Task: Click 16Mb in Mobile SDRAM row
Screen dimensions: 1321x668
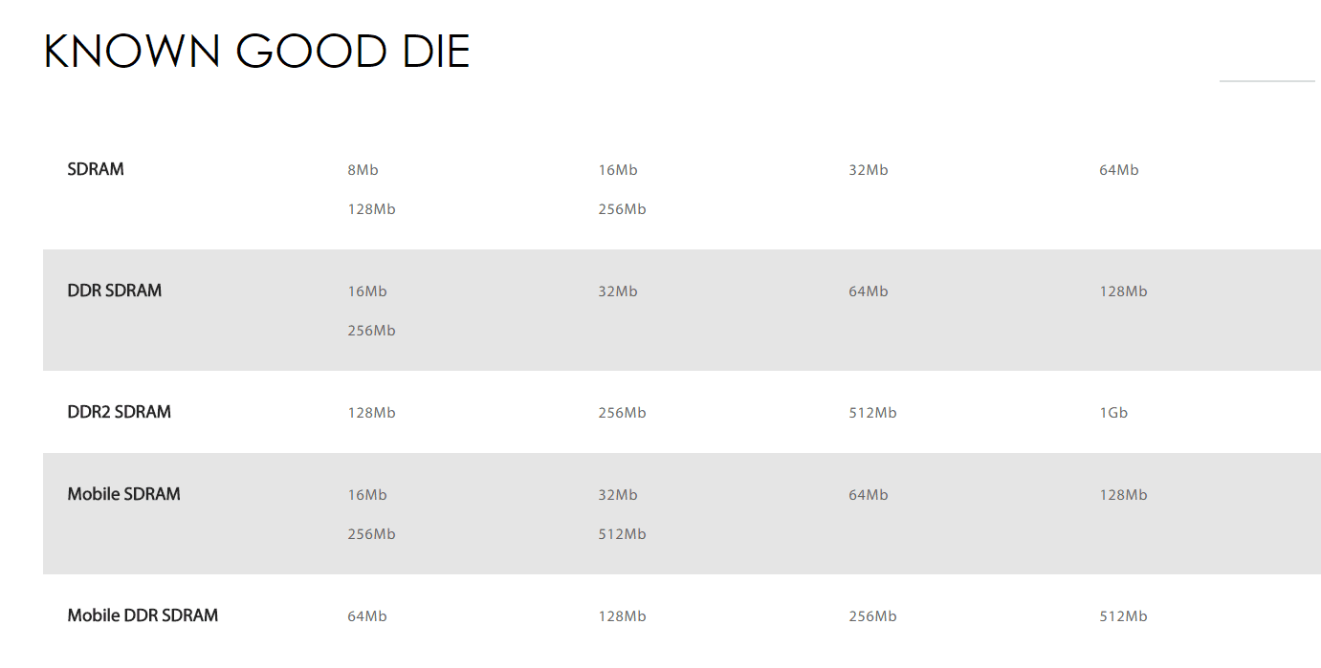Action: [366, 495]
